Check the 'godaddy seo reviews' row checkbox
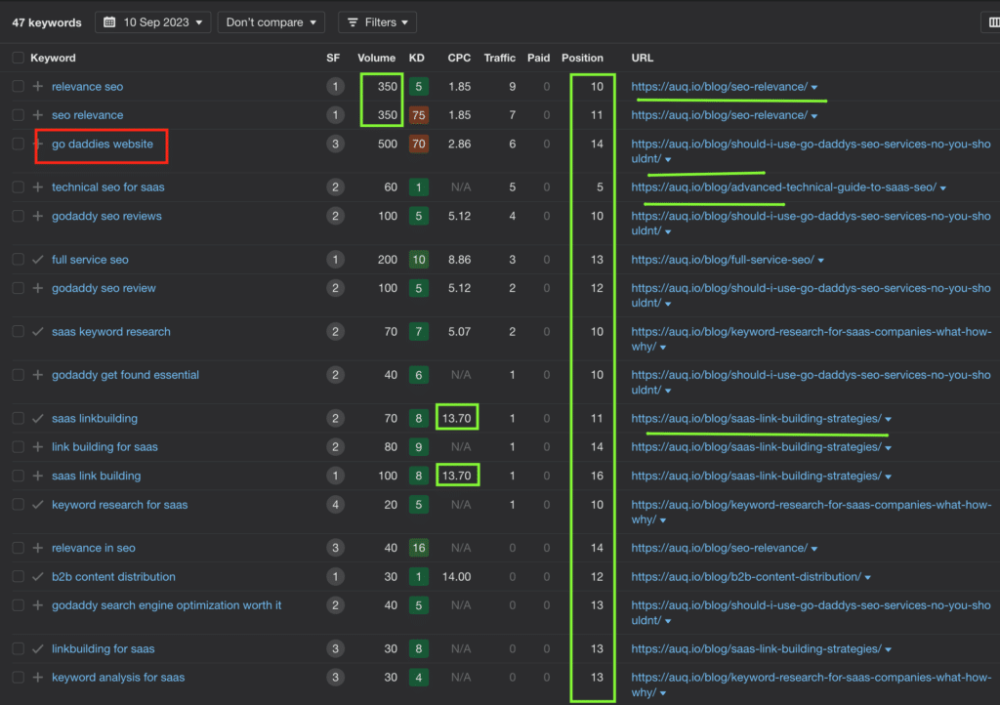Screen dimensions: 1000x705 [x=18, y=216]
